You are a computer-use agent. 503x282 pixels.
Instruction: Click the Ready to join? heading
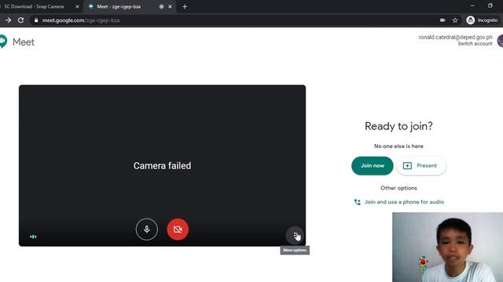pos(398,126)
